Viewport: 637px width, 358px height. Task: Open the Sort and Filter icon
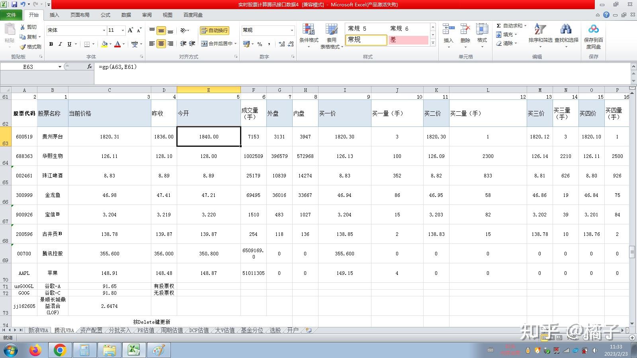click(x=540, y=30)
